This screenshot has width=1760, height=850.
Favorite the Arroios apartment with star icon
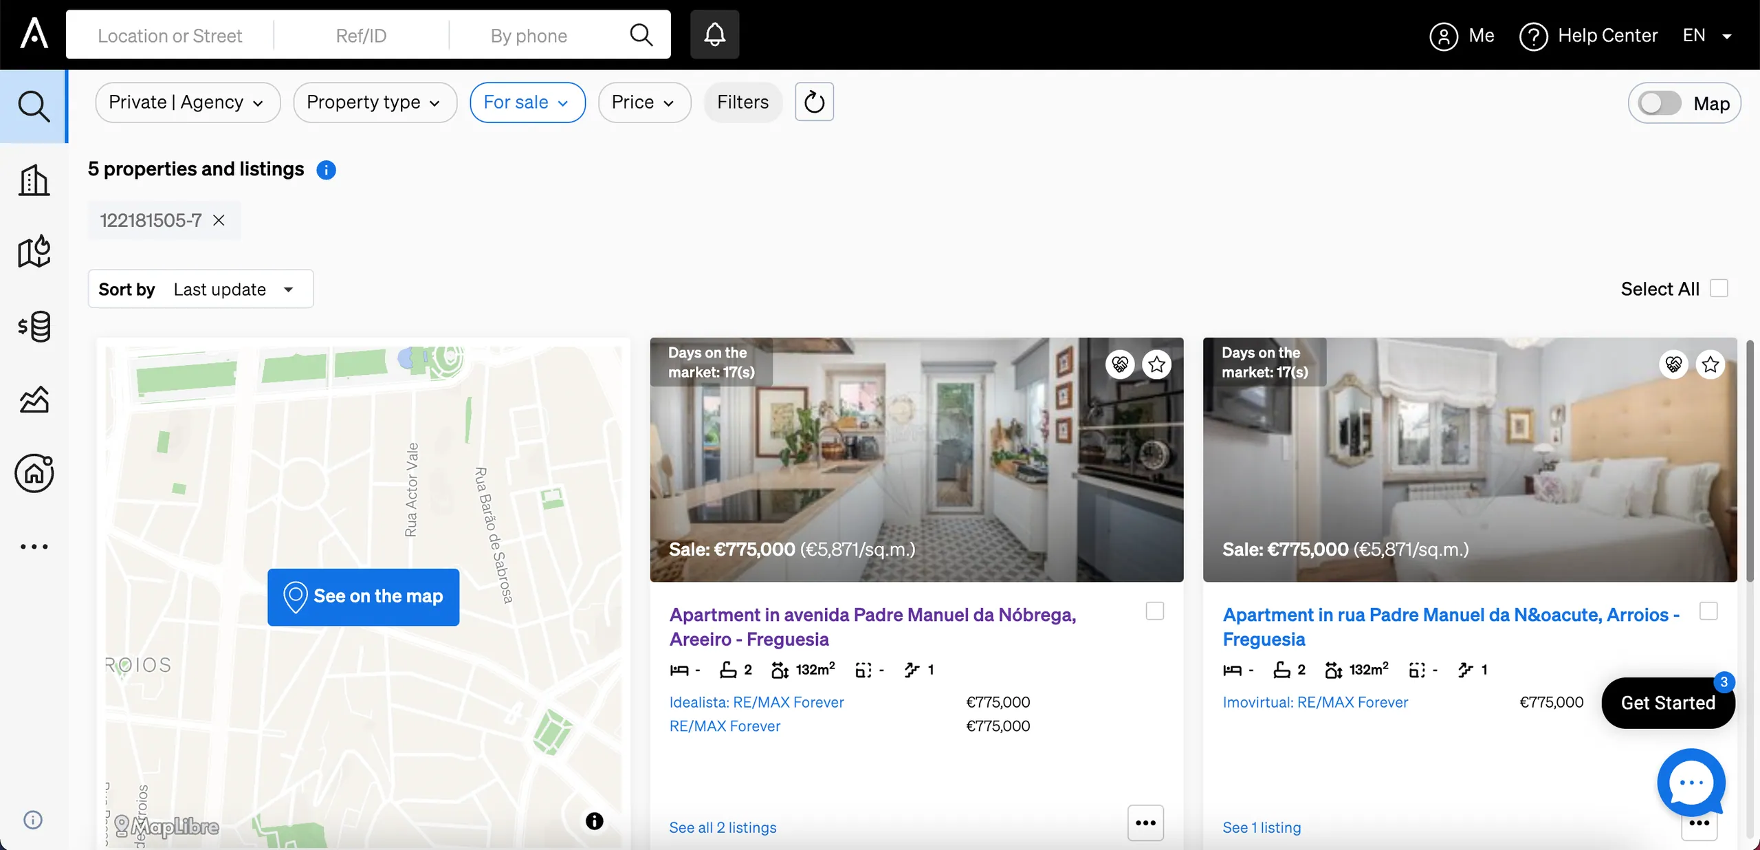[1710, 364]
